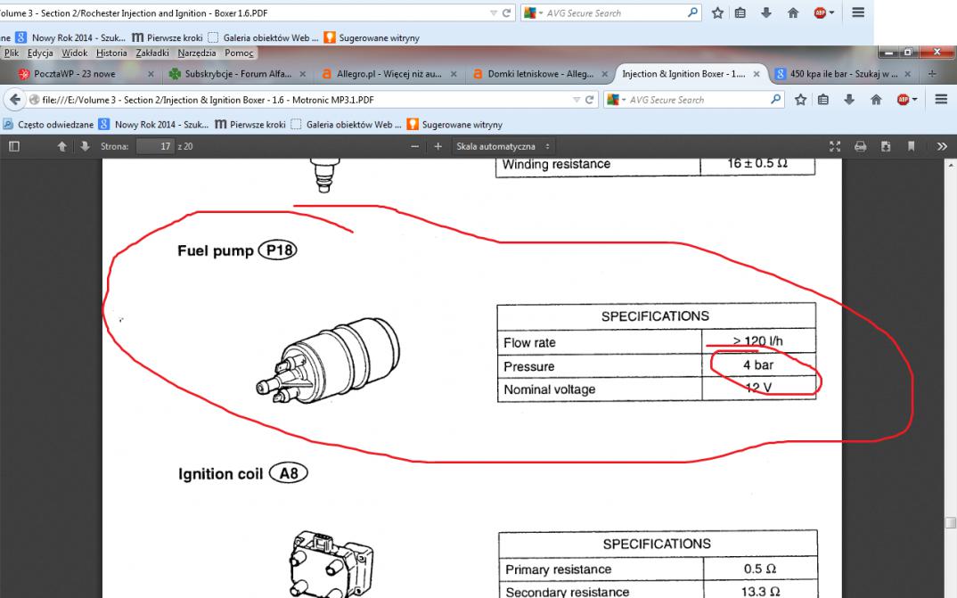This screenshot has width=957, height=598.
Task: Open the Pomoc menu
Action: [239, 53]
